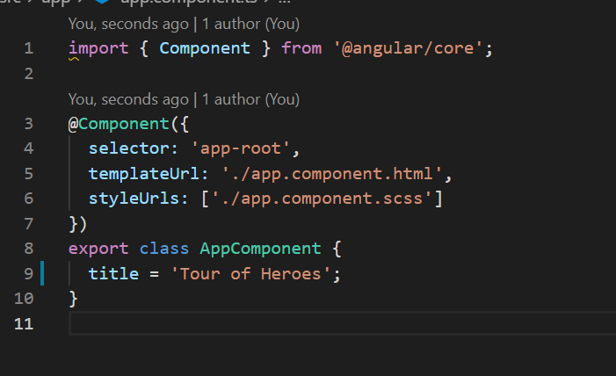Click the 'from' keyword on line 1

point(301,48)
